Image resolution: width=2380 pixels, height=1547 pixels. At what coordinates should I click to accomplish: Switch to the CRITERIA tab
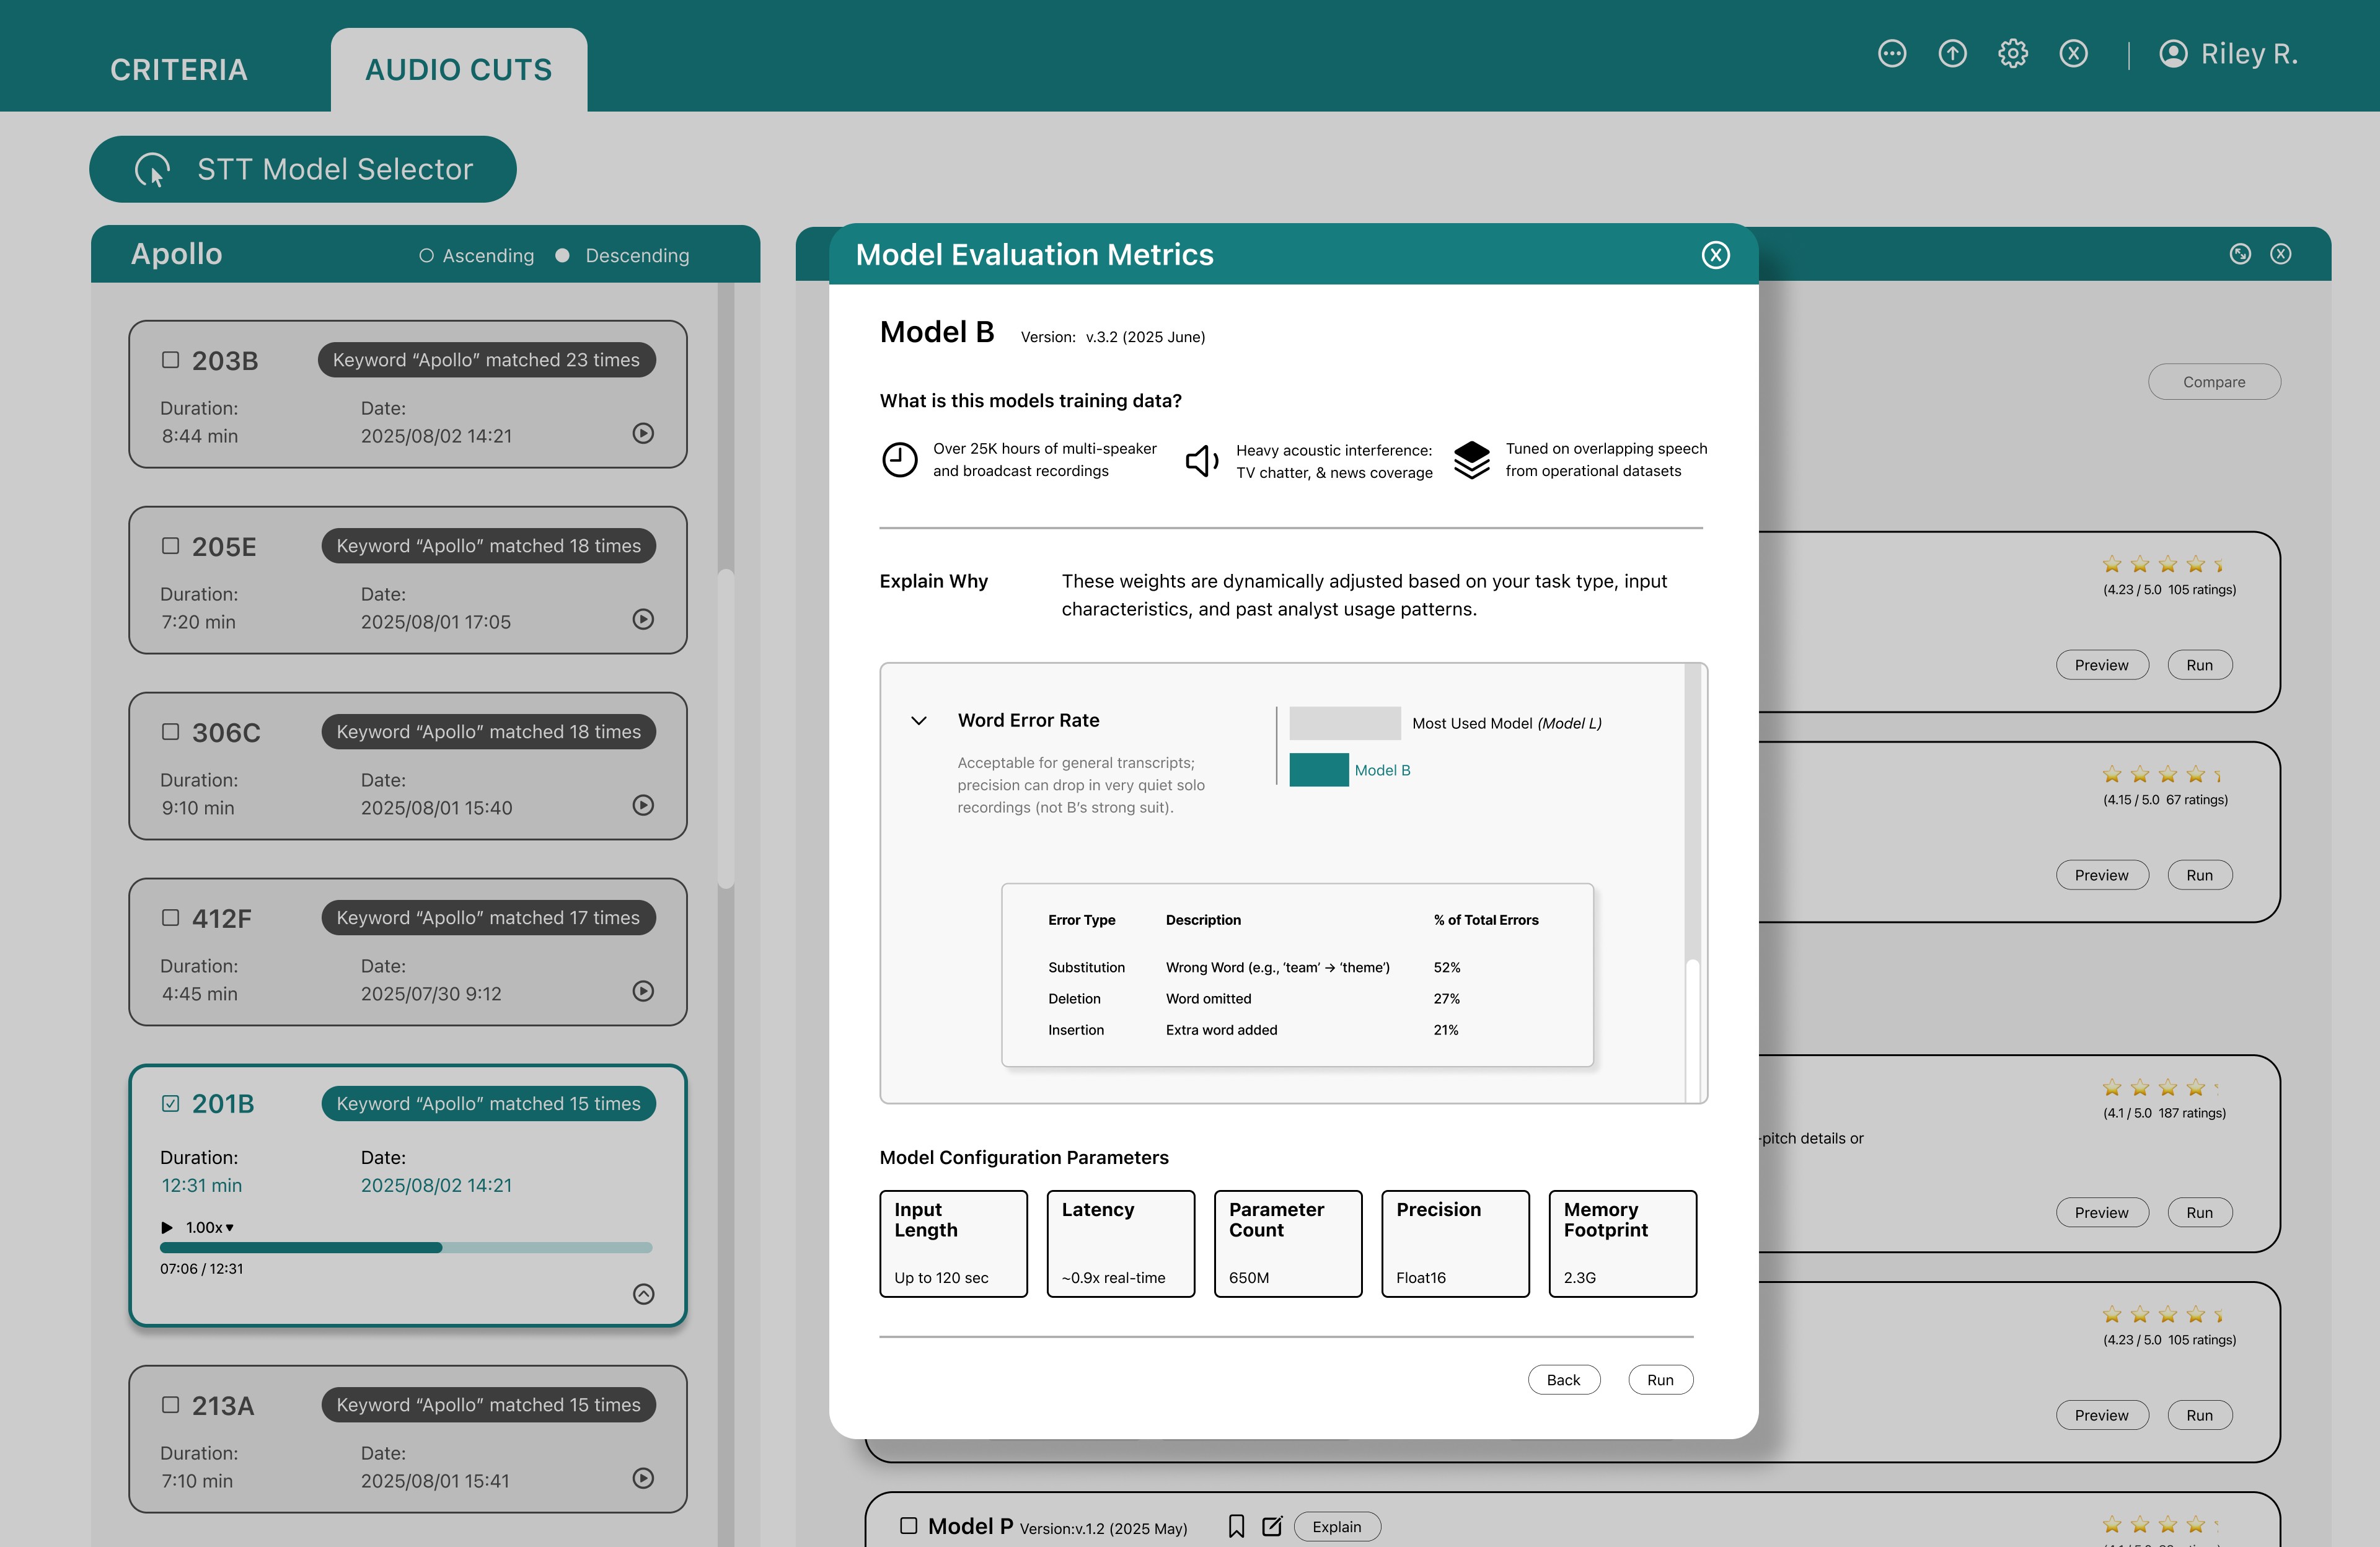pos(178,70)
